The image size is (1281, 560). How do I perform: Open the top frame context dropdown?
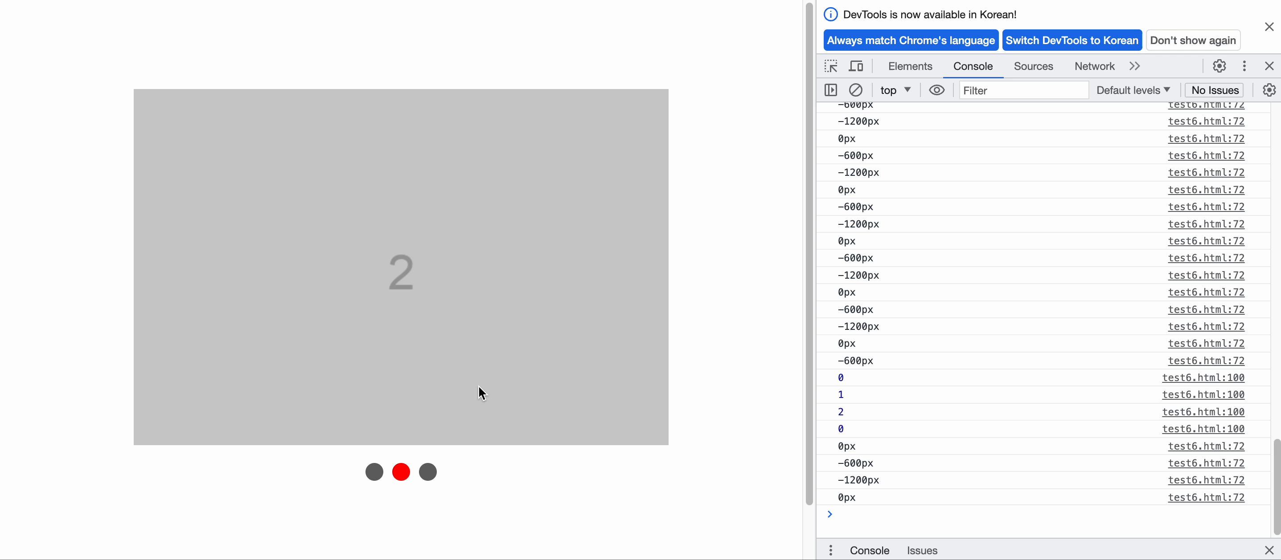click(895, 90)
